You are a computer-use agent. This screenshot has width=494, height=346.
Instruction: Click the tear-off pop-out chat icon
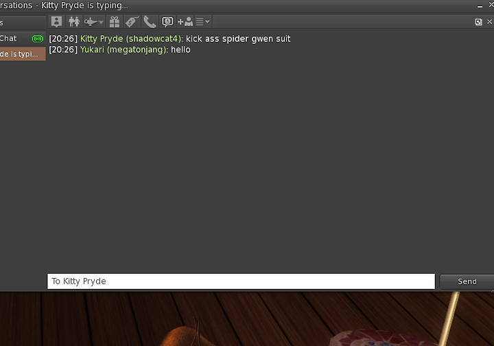pyautogui.click(x=478, y=22)
